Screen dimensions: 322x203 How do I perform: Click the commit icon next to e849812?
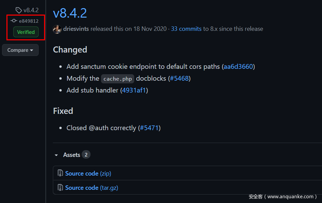(x=14, y=21)
